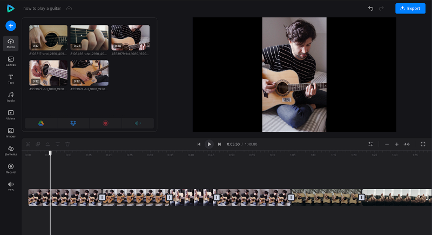The image size is (432, 235).
Task: Zoom out the timeline
Action: click(x=387, y=144)
